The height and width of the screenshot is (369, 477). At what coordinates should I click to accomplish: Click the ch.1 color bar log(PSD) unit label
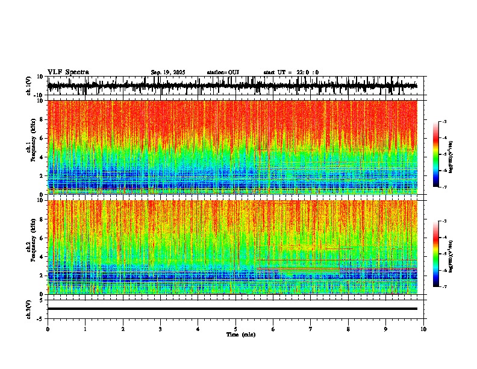(x=451, y=157)
